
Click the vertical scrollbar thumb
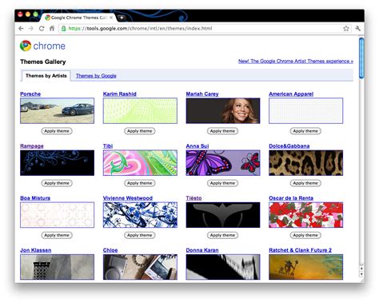(x=361, y=58)
